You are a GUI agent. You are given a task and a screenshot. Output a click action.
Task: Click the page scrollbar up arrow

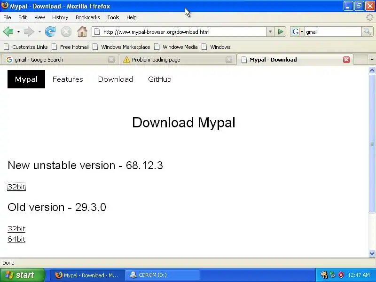[x=372, y=70]
